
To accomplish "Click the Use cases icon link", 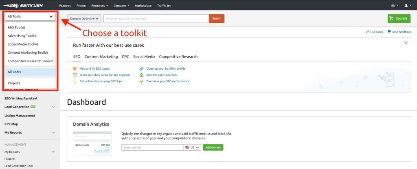I will tap(368, 32).
